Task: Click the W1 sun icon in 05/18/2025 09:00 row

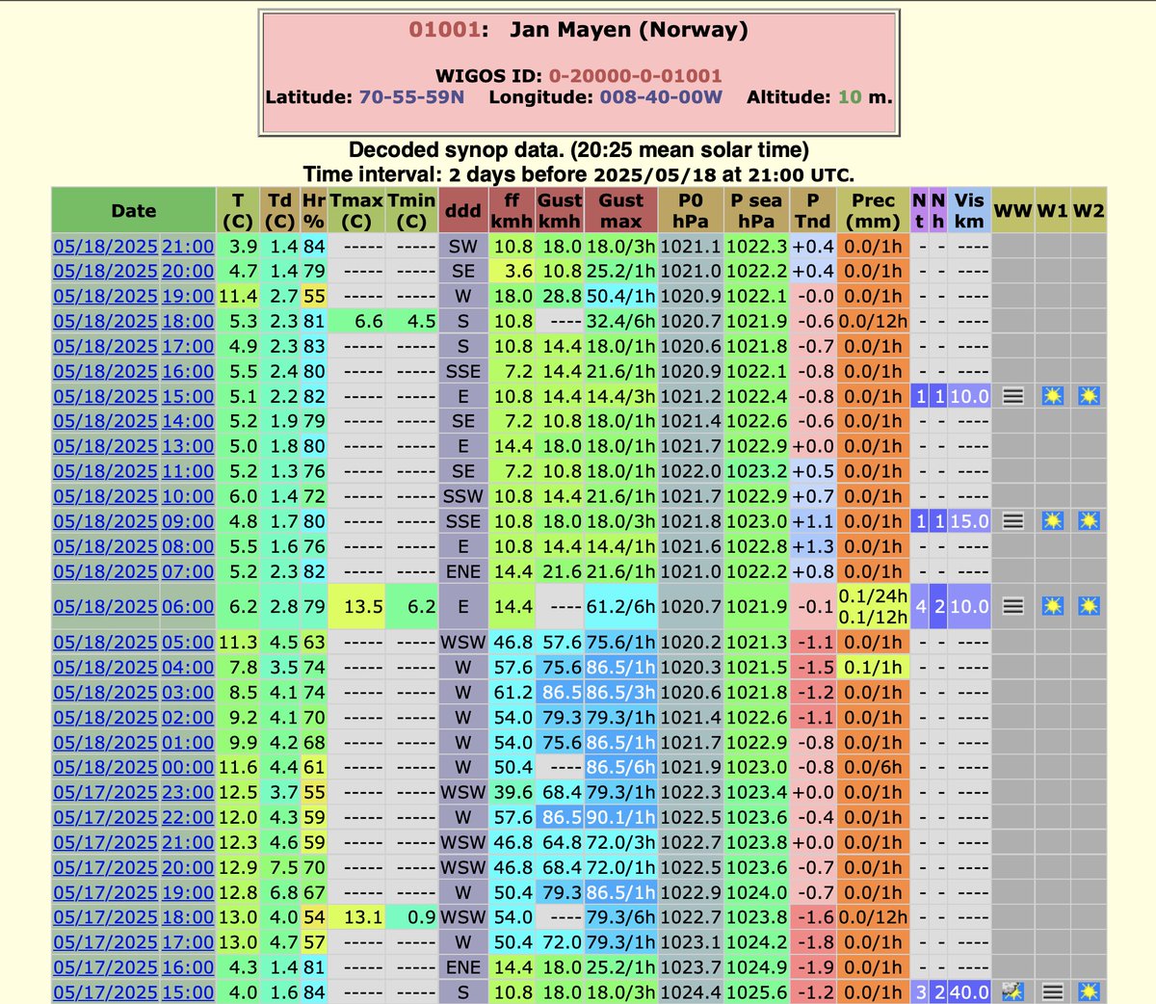Action: [x=1053, y=521]
